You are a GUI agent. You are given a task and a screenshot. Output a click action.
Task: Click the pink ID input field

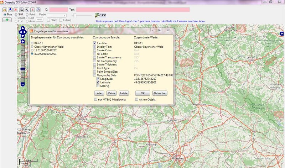pyautogui.click(x=58, y=10)
